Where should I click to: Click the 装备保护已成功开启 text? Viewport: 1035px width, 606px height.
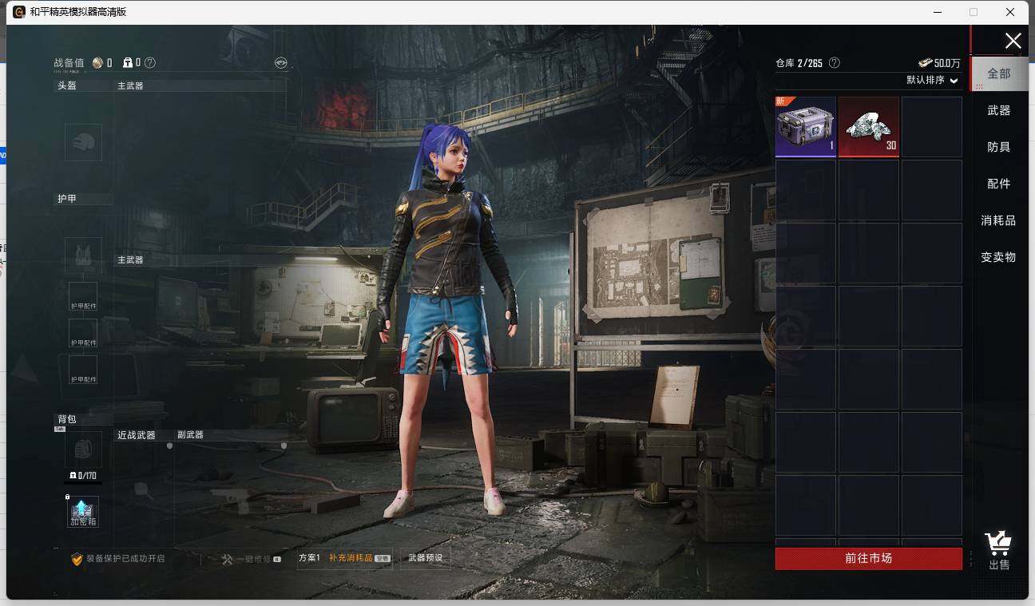click(125, 559)
